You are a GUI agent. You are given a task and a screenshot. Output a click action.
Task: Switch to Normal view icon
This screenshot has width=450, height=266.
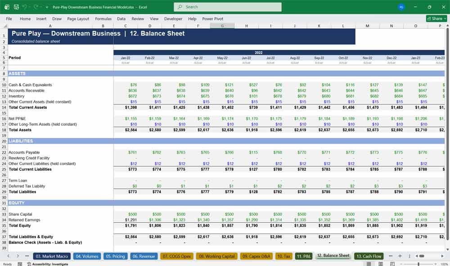369,264
